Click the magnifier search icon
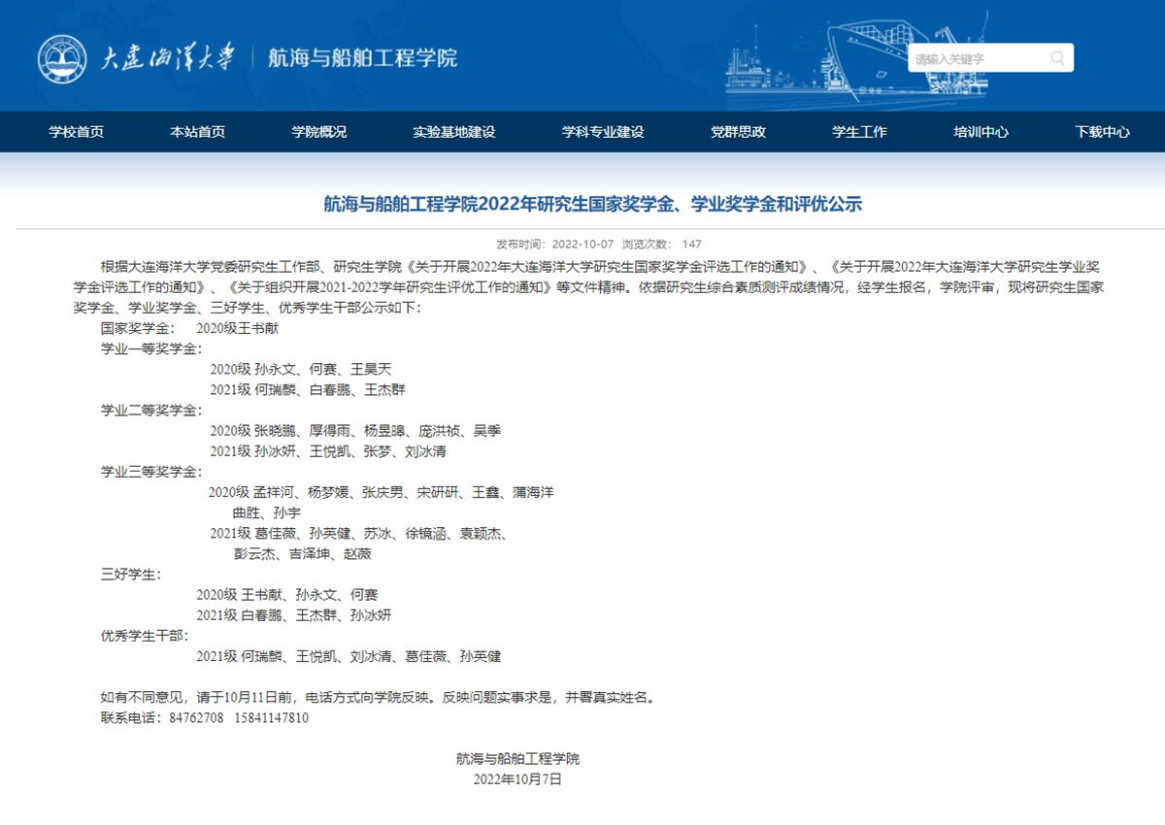The image size is (1165, 825). click(1057, 58)
